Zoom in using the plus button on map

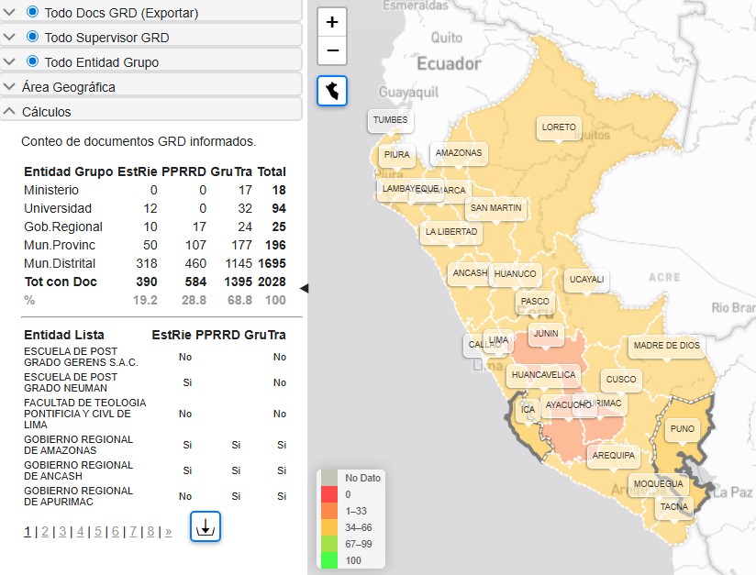pyautogui.click(x=331, y=21)
